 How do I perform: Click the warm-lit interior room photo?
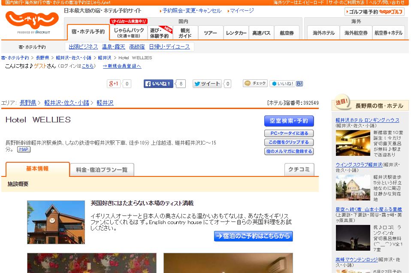(x=228, y=263)
